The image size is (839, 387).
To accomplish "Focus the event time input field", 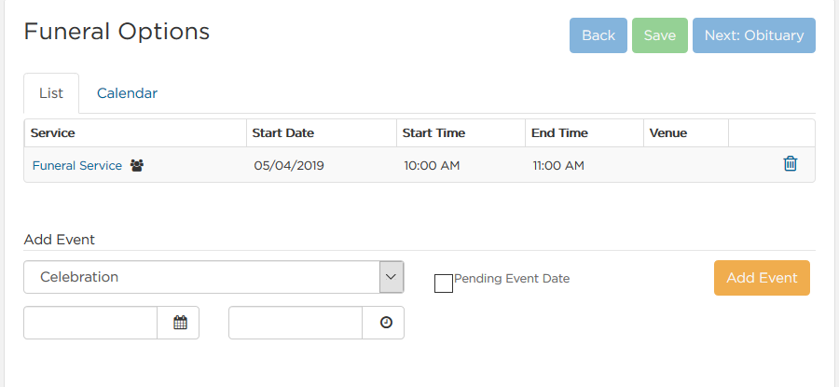I will [x=296, y=323].
